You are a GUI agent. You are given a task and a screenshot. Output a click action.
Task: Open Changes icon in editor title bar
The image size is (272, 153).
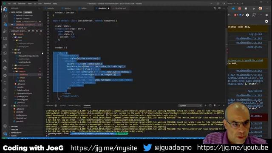click(x=215, y=8)
